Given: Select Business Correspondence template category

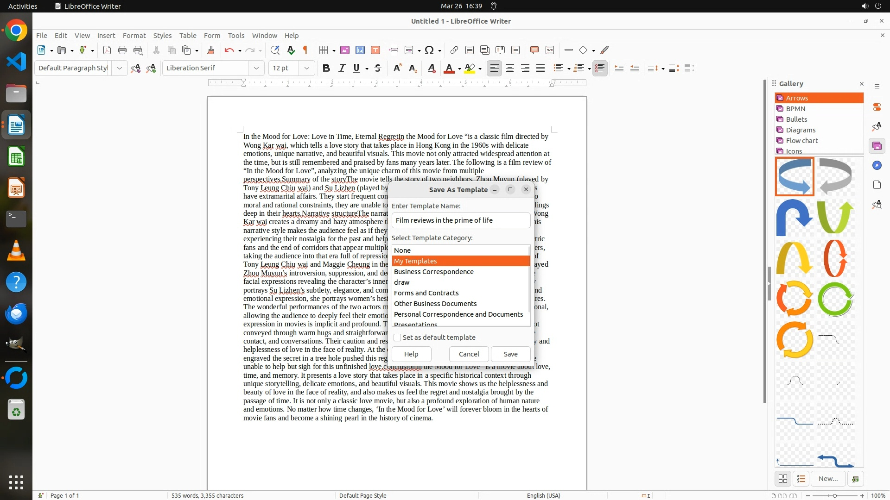Looking at the screenshot, I should [434, 272].
